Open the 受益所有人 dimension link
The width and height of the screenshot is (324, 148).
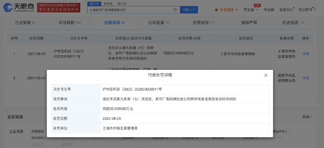pos(281,131)
